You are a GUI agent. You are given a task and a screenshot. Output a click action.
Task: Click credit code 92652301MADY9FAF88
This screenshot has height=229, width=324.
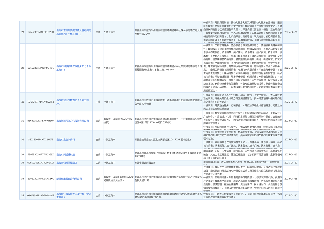pos(41,102)
